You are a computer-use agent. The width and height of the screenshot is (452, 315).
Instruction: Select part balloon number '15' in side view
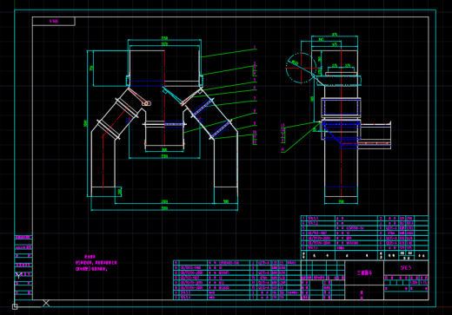point(282,150)
